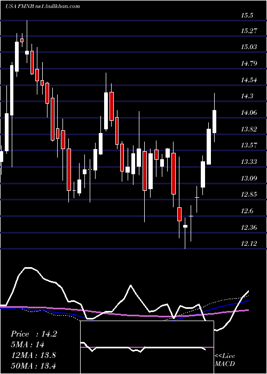Viewport: 267px width, 374px height.
Task: Select the 14.06 price axis label
Action: (x=249, y=113)
